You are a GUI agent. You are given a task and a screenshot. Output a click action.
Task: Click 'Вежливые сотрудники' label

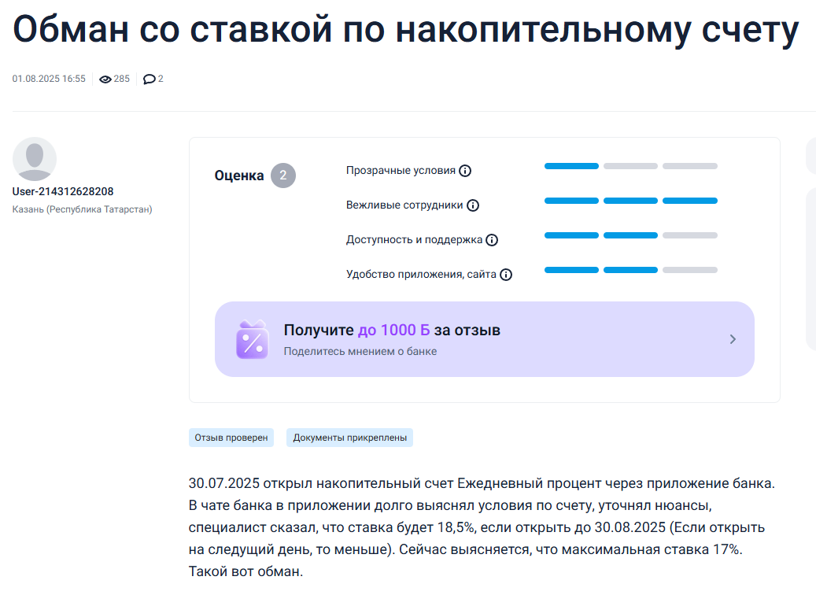404,205
